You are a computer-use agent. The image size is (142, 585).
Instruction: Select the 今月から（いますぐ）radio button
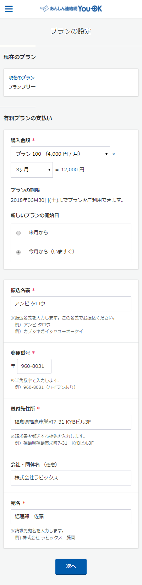[x=18, y=252]
